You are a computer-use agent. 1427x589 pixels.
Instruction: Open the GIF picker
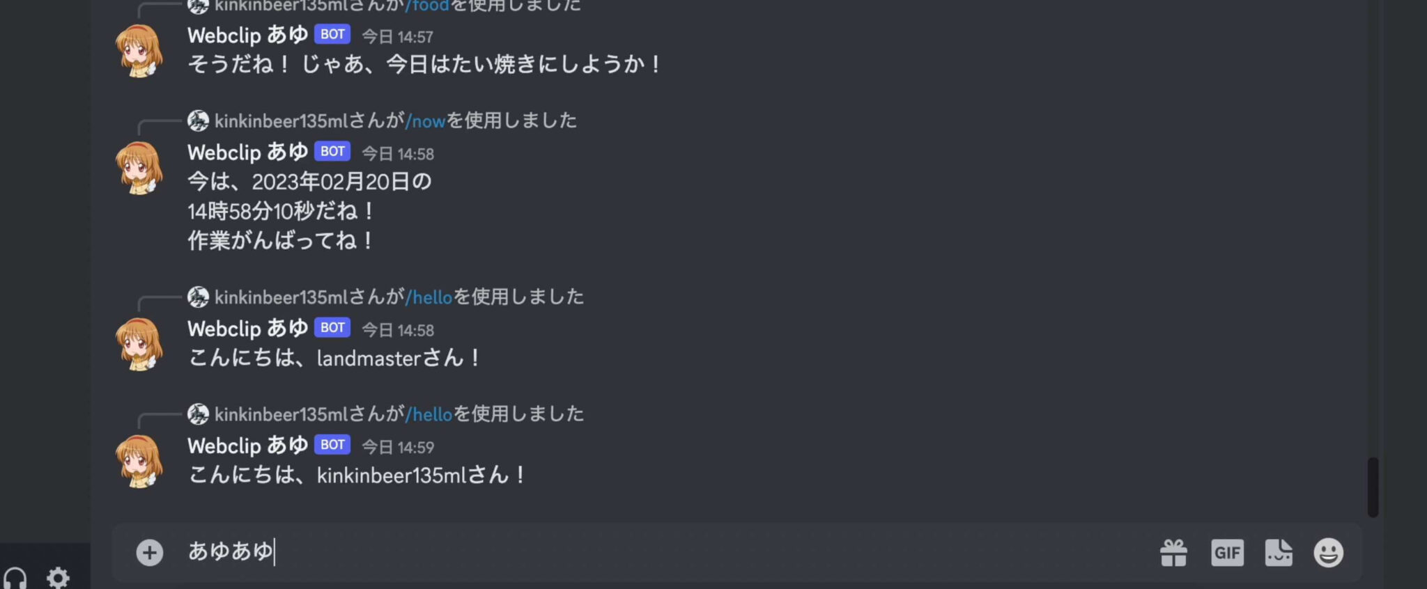(x=1227, y=552)
